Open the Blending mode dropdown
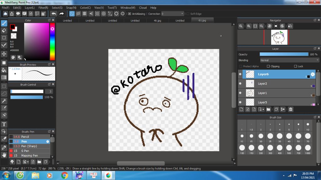Viewport: 321px width, 180px height. [289, 60]
